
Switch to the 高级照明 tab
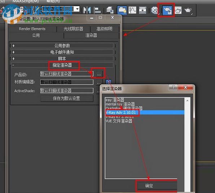(105, 29)
